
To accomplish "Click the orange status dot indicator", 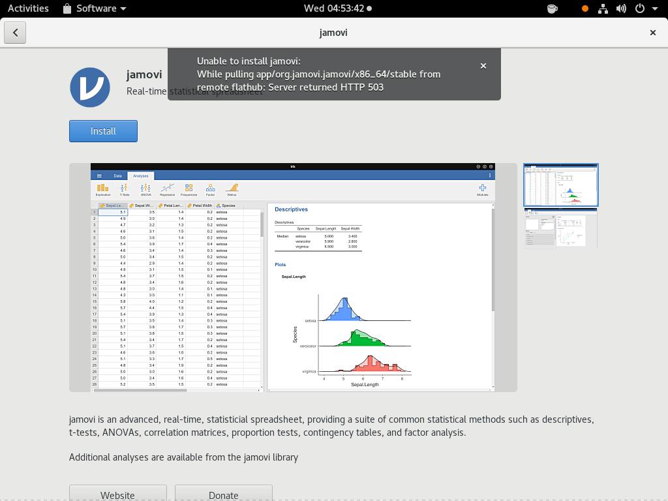I will click(585, 8).
